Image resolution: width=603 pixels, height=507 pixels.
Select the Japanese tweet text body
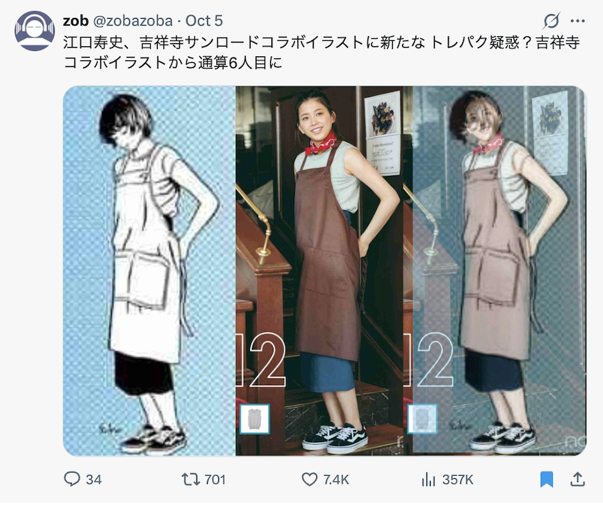click(x=322, y=52)
